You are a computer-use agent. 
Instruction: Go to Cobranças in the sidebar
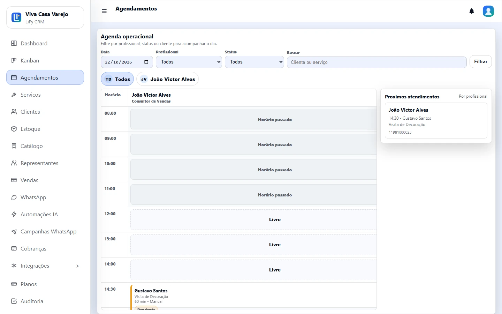[x=45, y=249]
